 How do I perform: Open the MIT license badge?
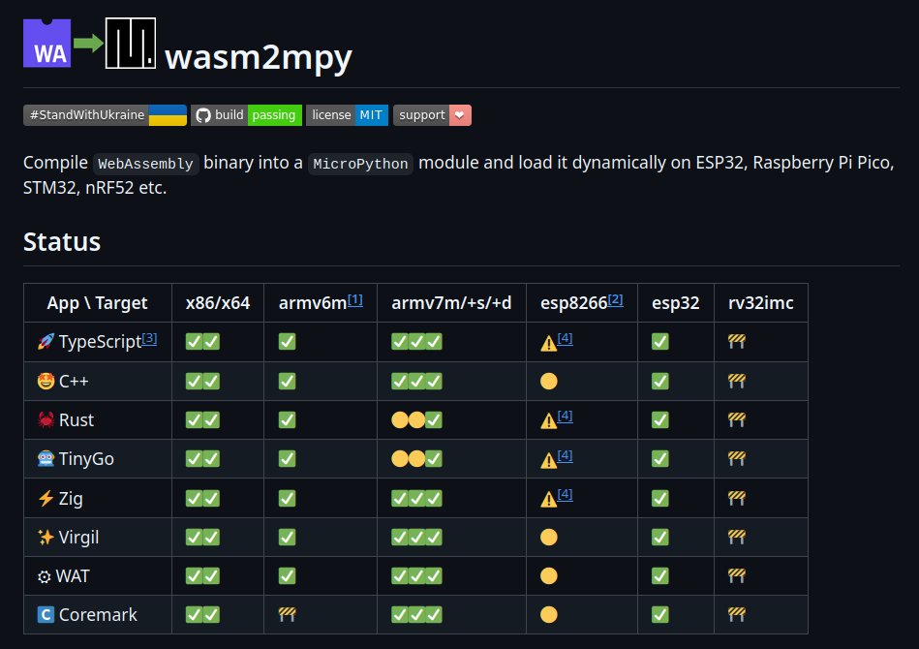pos(347,115)
